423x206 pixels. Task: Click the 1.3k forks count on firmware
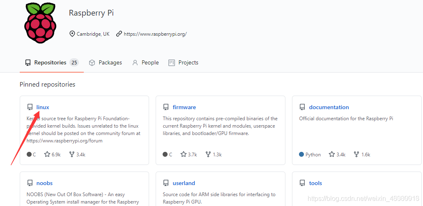pyautogui.click(x=217, y=155)
